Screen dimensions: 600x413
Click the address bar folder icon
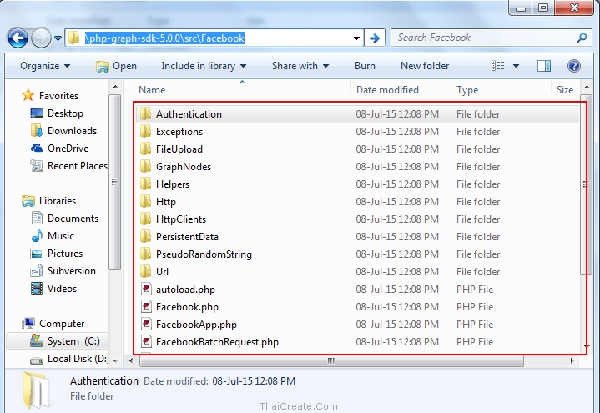(73, 38)
